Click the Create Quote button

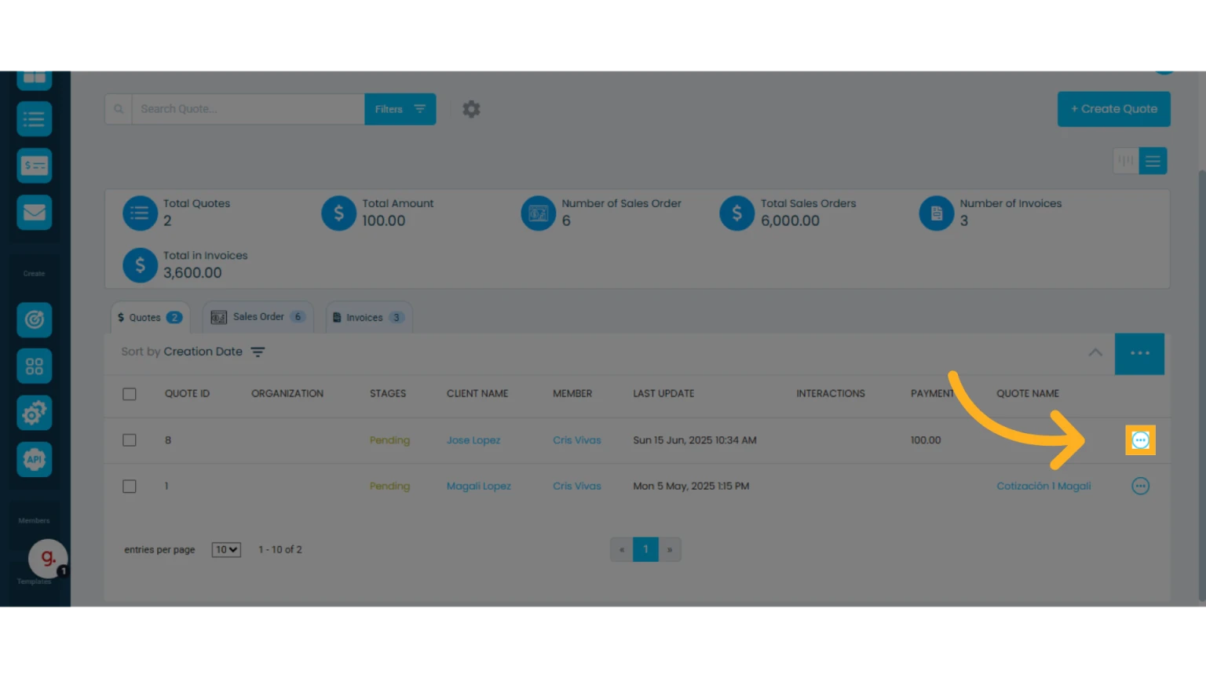[x=1113, y=109]
